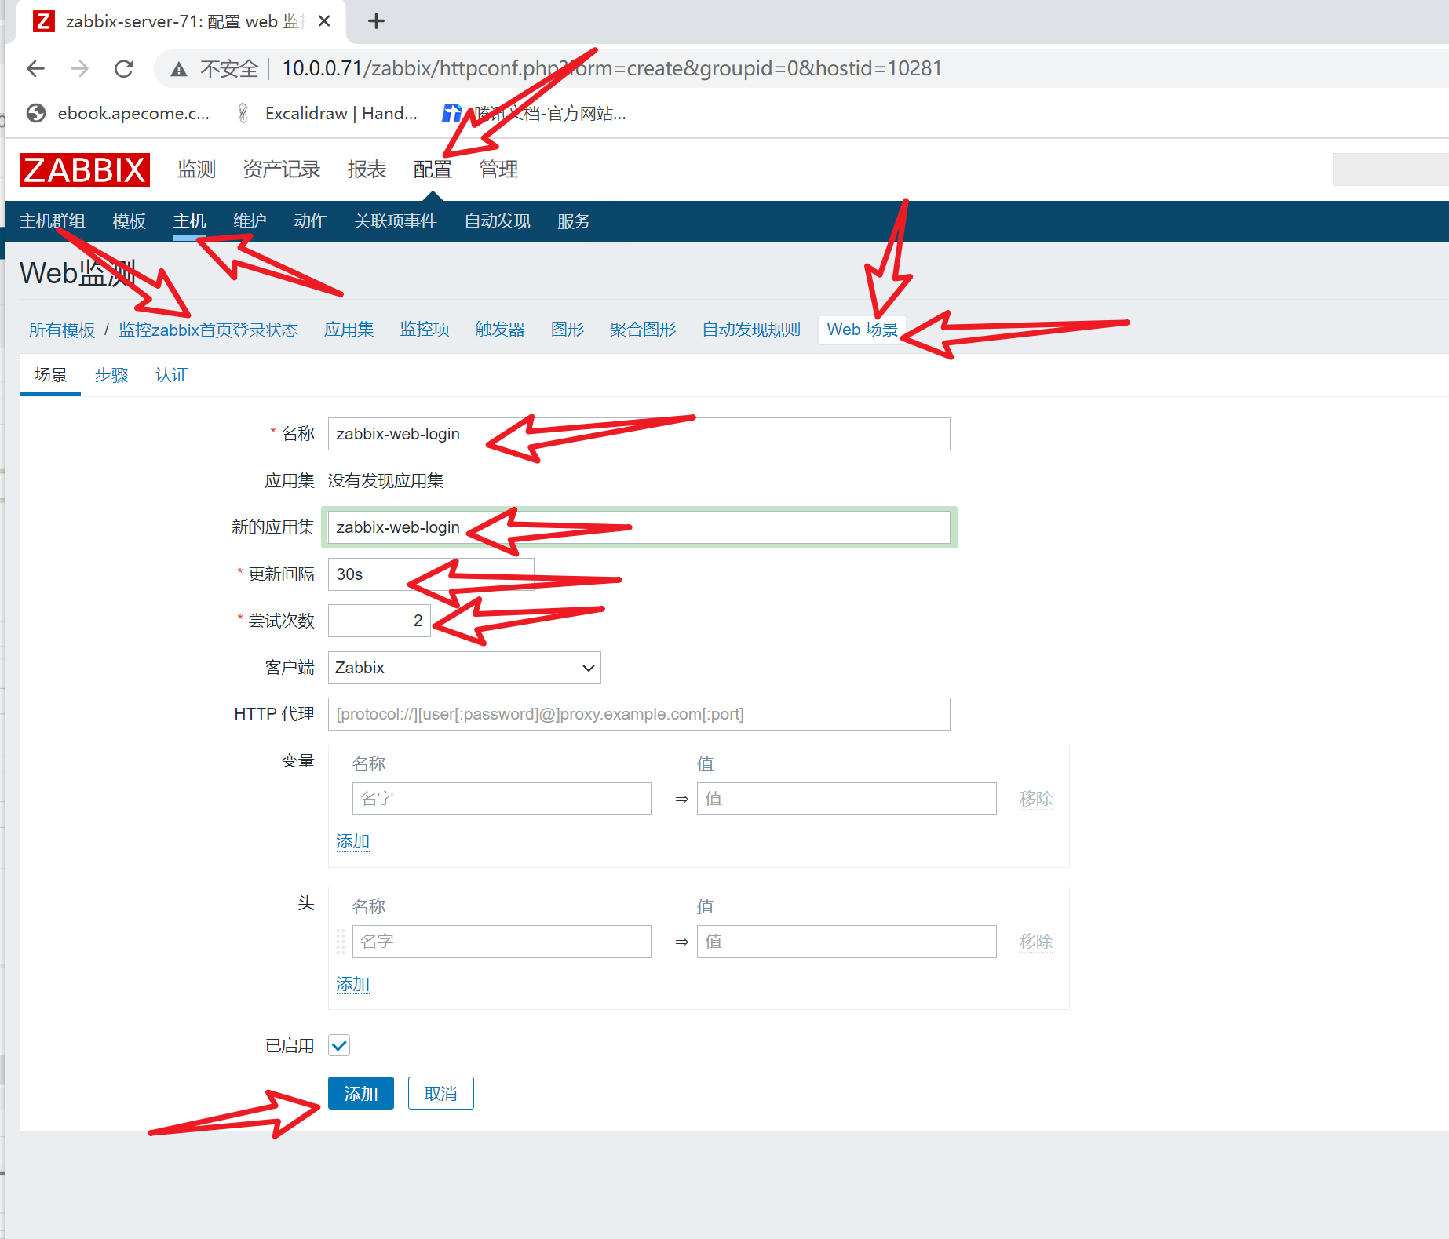
Task: Open the 应用集 link
Action: coord(349,330)
